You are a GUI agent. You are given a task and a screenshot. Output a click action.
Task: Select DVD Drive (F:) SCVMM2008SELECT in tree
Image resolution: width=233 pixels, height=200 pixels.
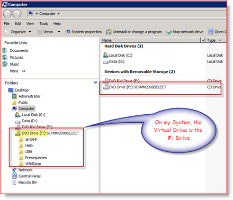click(50, 133)
